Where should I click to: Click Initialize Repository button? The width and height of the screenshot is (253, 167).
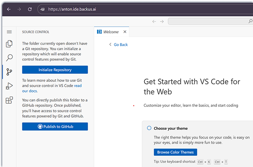(55, 70)
